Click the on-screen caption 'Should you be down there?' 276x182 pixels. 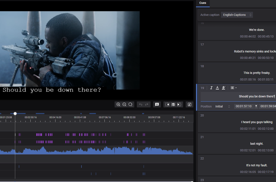(x=52, y=90)
